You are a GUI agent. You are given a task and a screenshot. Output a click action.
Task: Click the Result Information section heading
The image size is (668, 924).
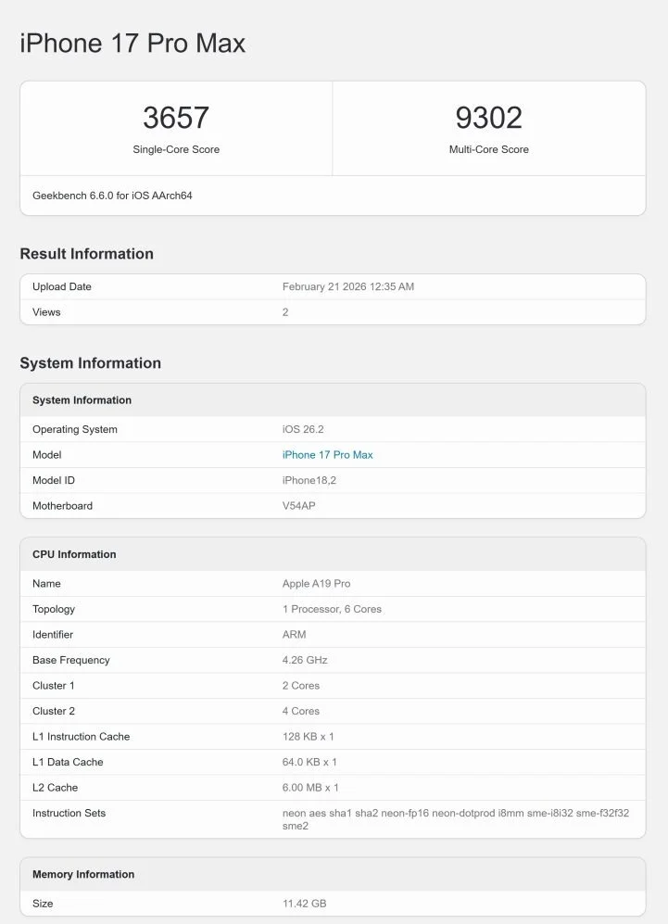(x=86, y=253)
